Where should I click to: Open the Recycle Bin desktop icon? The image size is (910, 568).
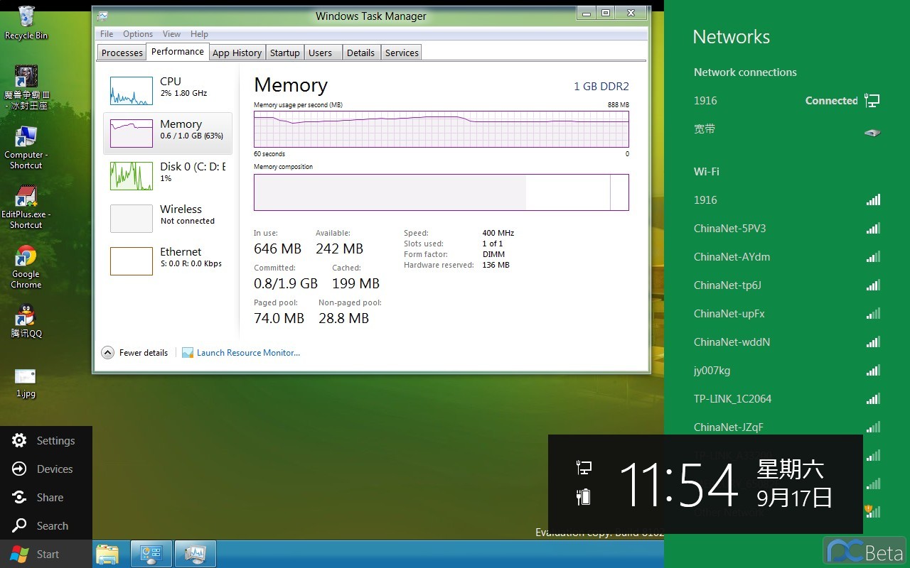pos(26,23)
